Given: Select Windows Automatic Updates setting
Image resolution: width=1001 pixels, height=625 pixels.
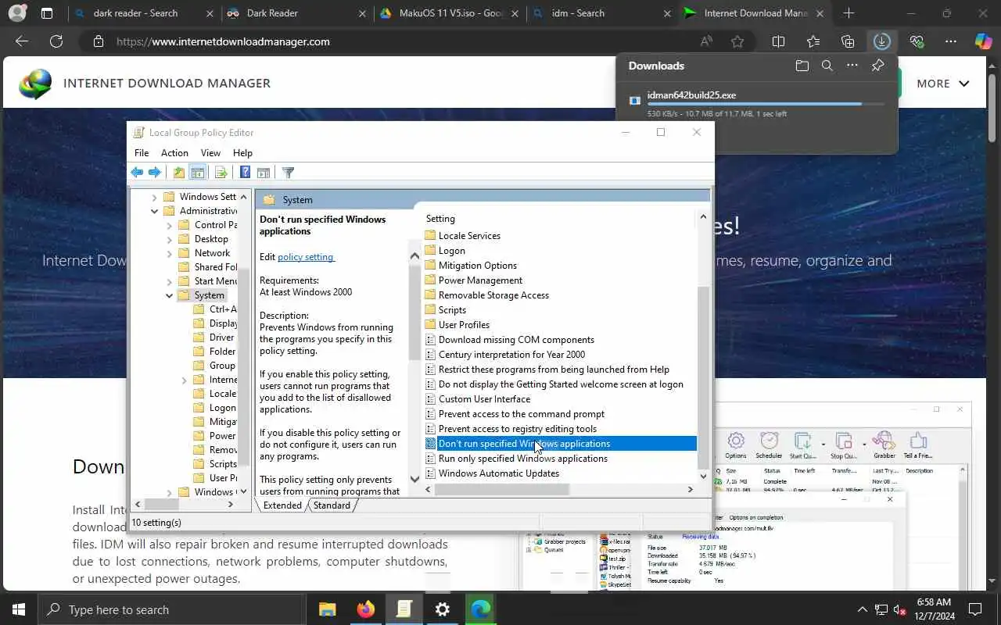Looking at the screenshot, I should pos(498,473).
